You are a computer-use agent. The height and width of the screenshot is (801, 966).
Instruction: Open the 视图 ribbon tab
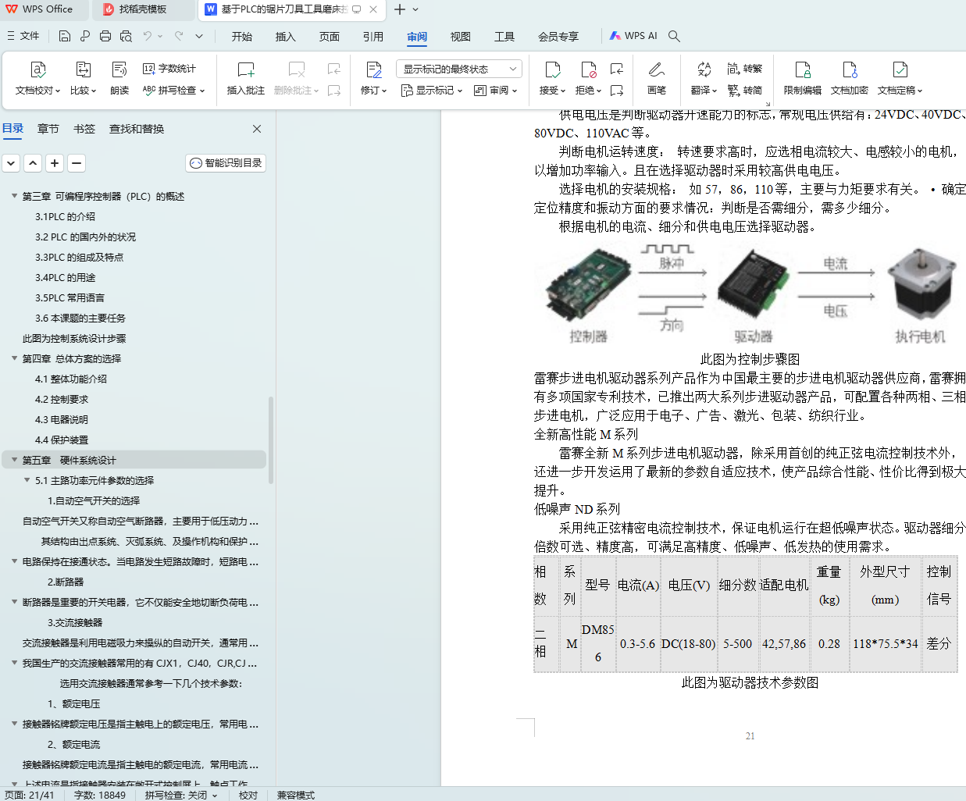(461, 37)
